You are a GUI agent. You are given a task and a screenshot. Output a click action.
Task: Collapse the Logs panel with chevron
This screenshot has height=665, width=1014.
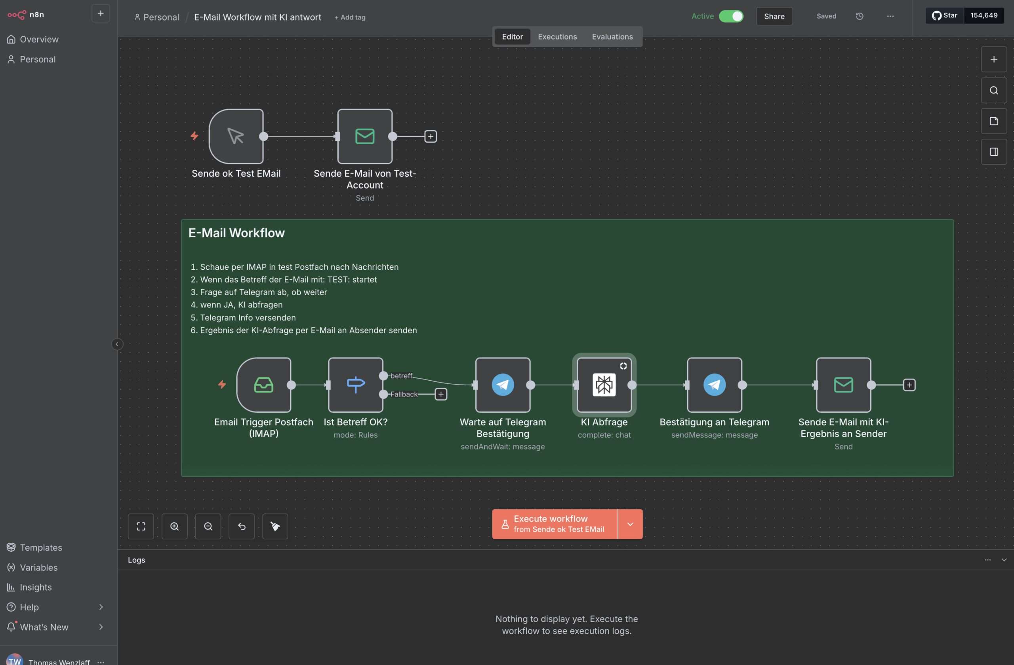1003,560
